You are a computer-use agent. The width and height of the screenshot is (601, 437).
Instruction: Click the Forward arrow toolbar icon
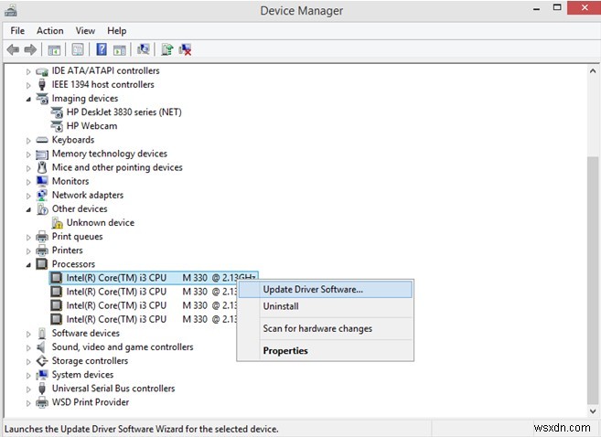pos(30,49)
